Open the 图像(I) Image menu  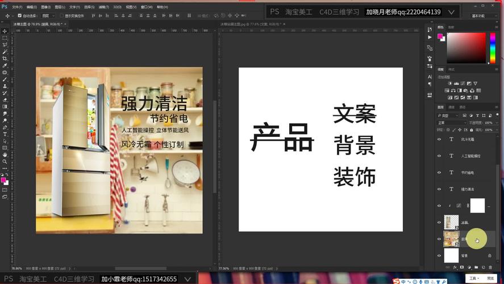click(x=45, y=7)
